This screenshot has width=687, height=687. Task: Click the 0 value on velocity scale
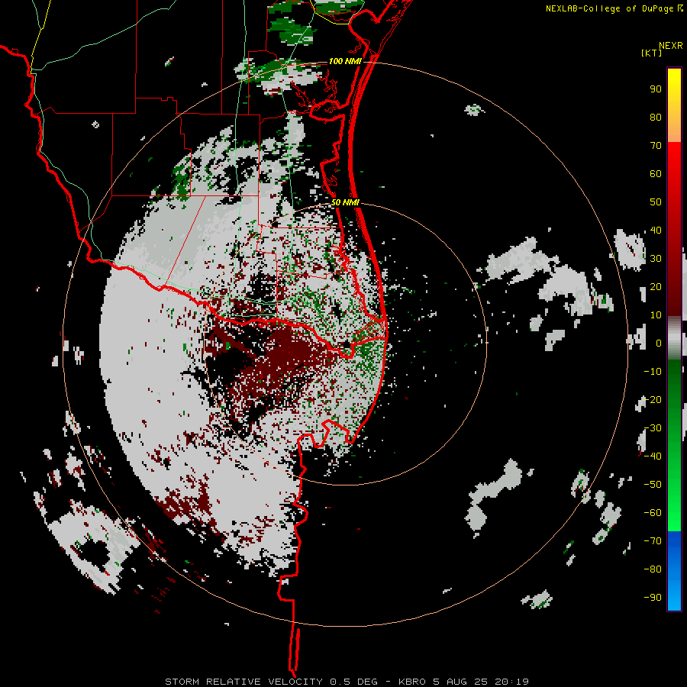(x=659, y=343)
